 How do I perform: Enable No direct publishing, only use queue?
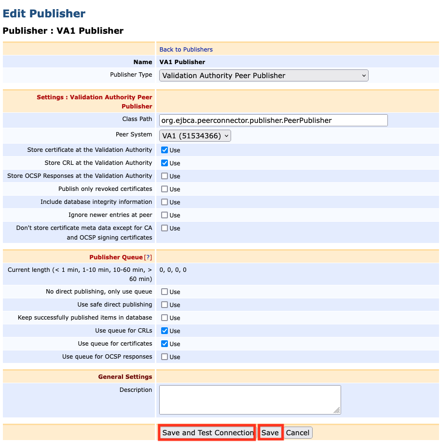click(x=165, y=292)
